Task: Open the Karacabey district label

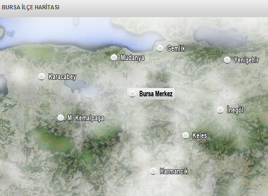Action: (x=62, y=77)
